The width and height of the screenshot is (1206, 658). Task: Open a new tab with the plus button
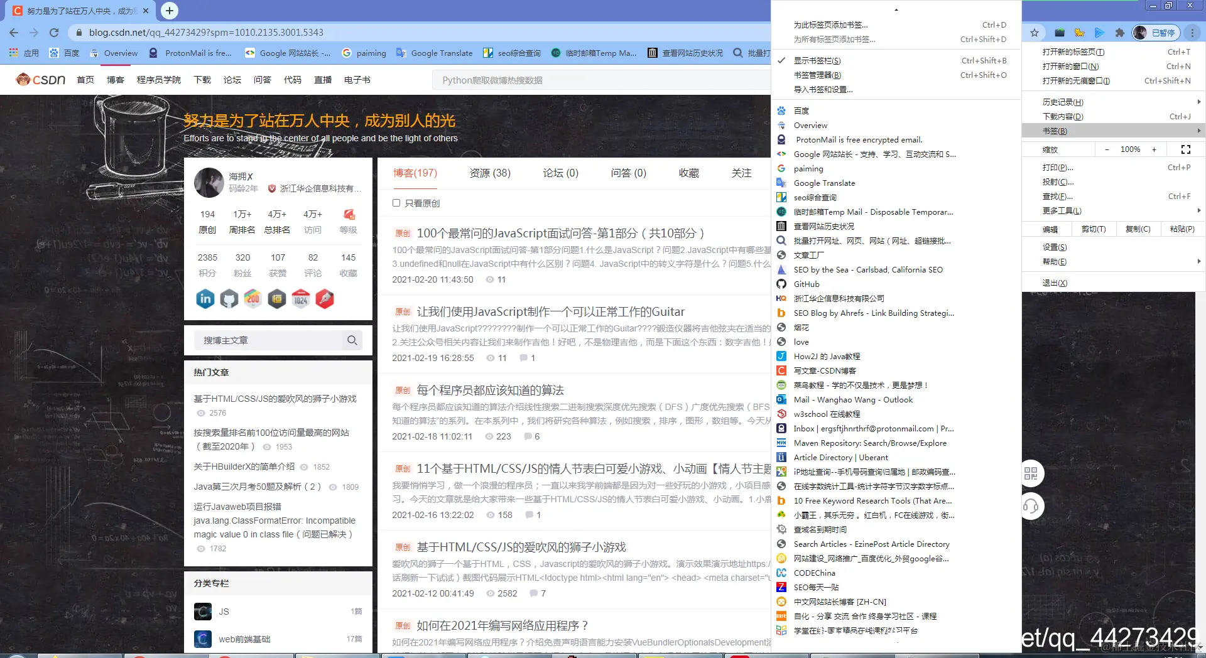pyautogui.click(x=169, y=11)
